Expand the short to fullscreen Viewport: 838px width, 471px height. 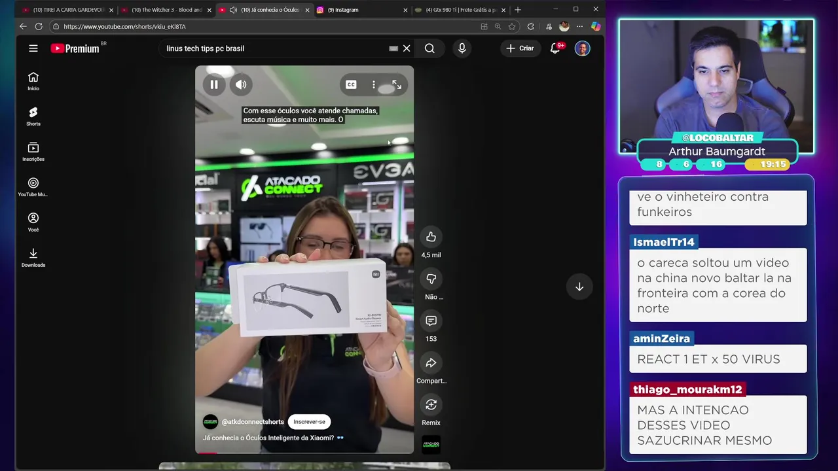(x=397, y=84)
